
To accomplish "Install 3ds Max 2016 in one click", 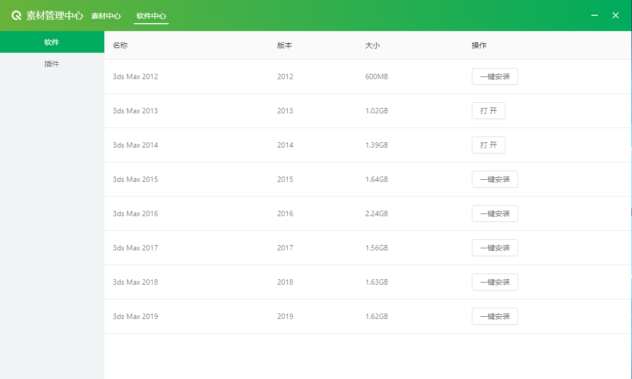I will 494,213.
